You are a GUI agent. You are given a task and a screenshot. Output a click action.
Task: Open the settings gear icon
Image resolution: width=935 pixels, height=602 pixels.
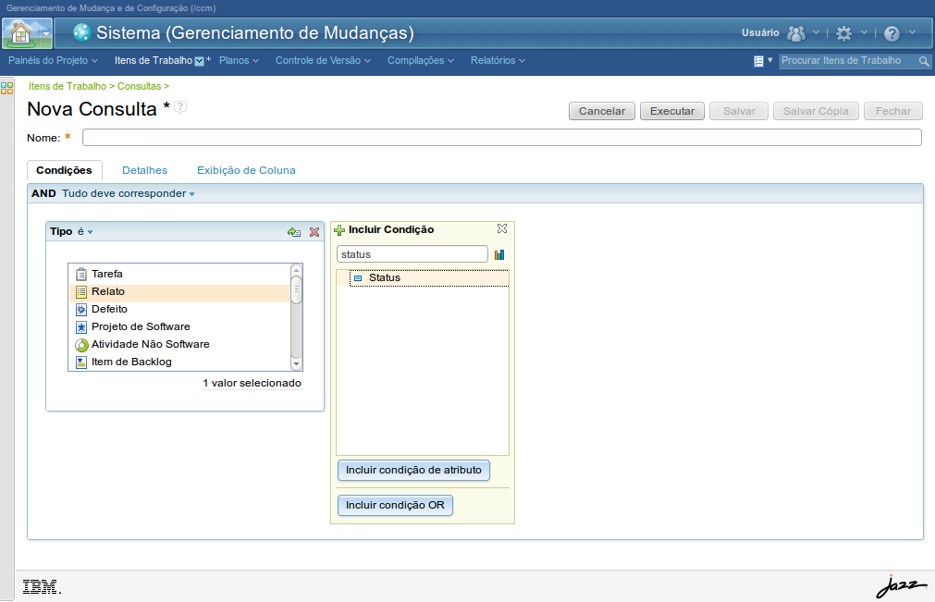843,33
